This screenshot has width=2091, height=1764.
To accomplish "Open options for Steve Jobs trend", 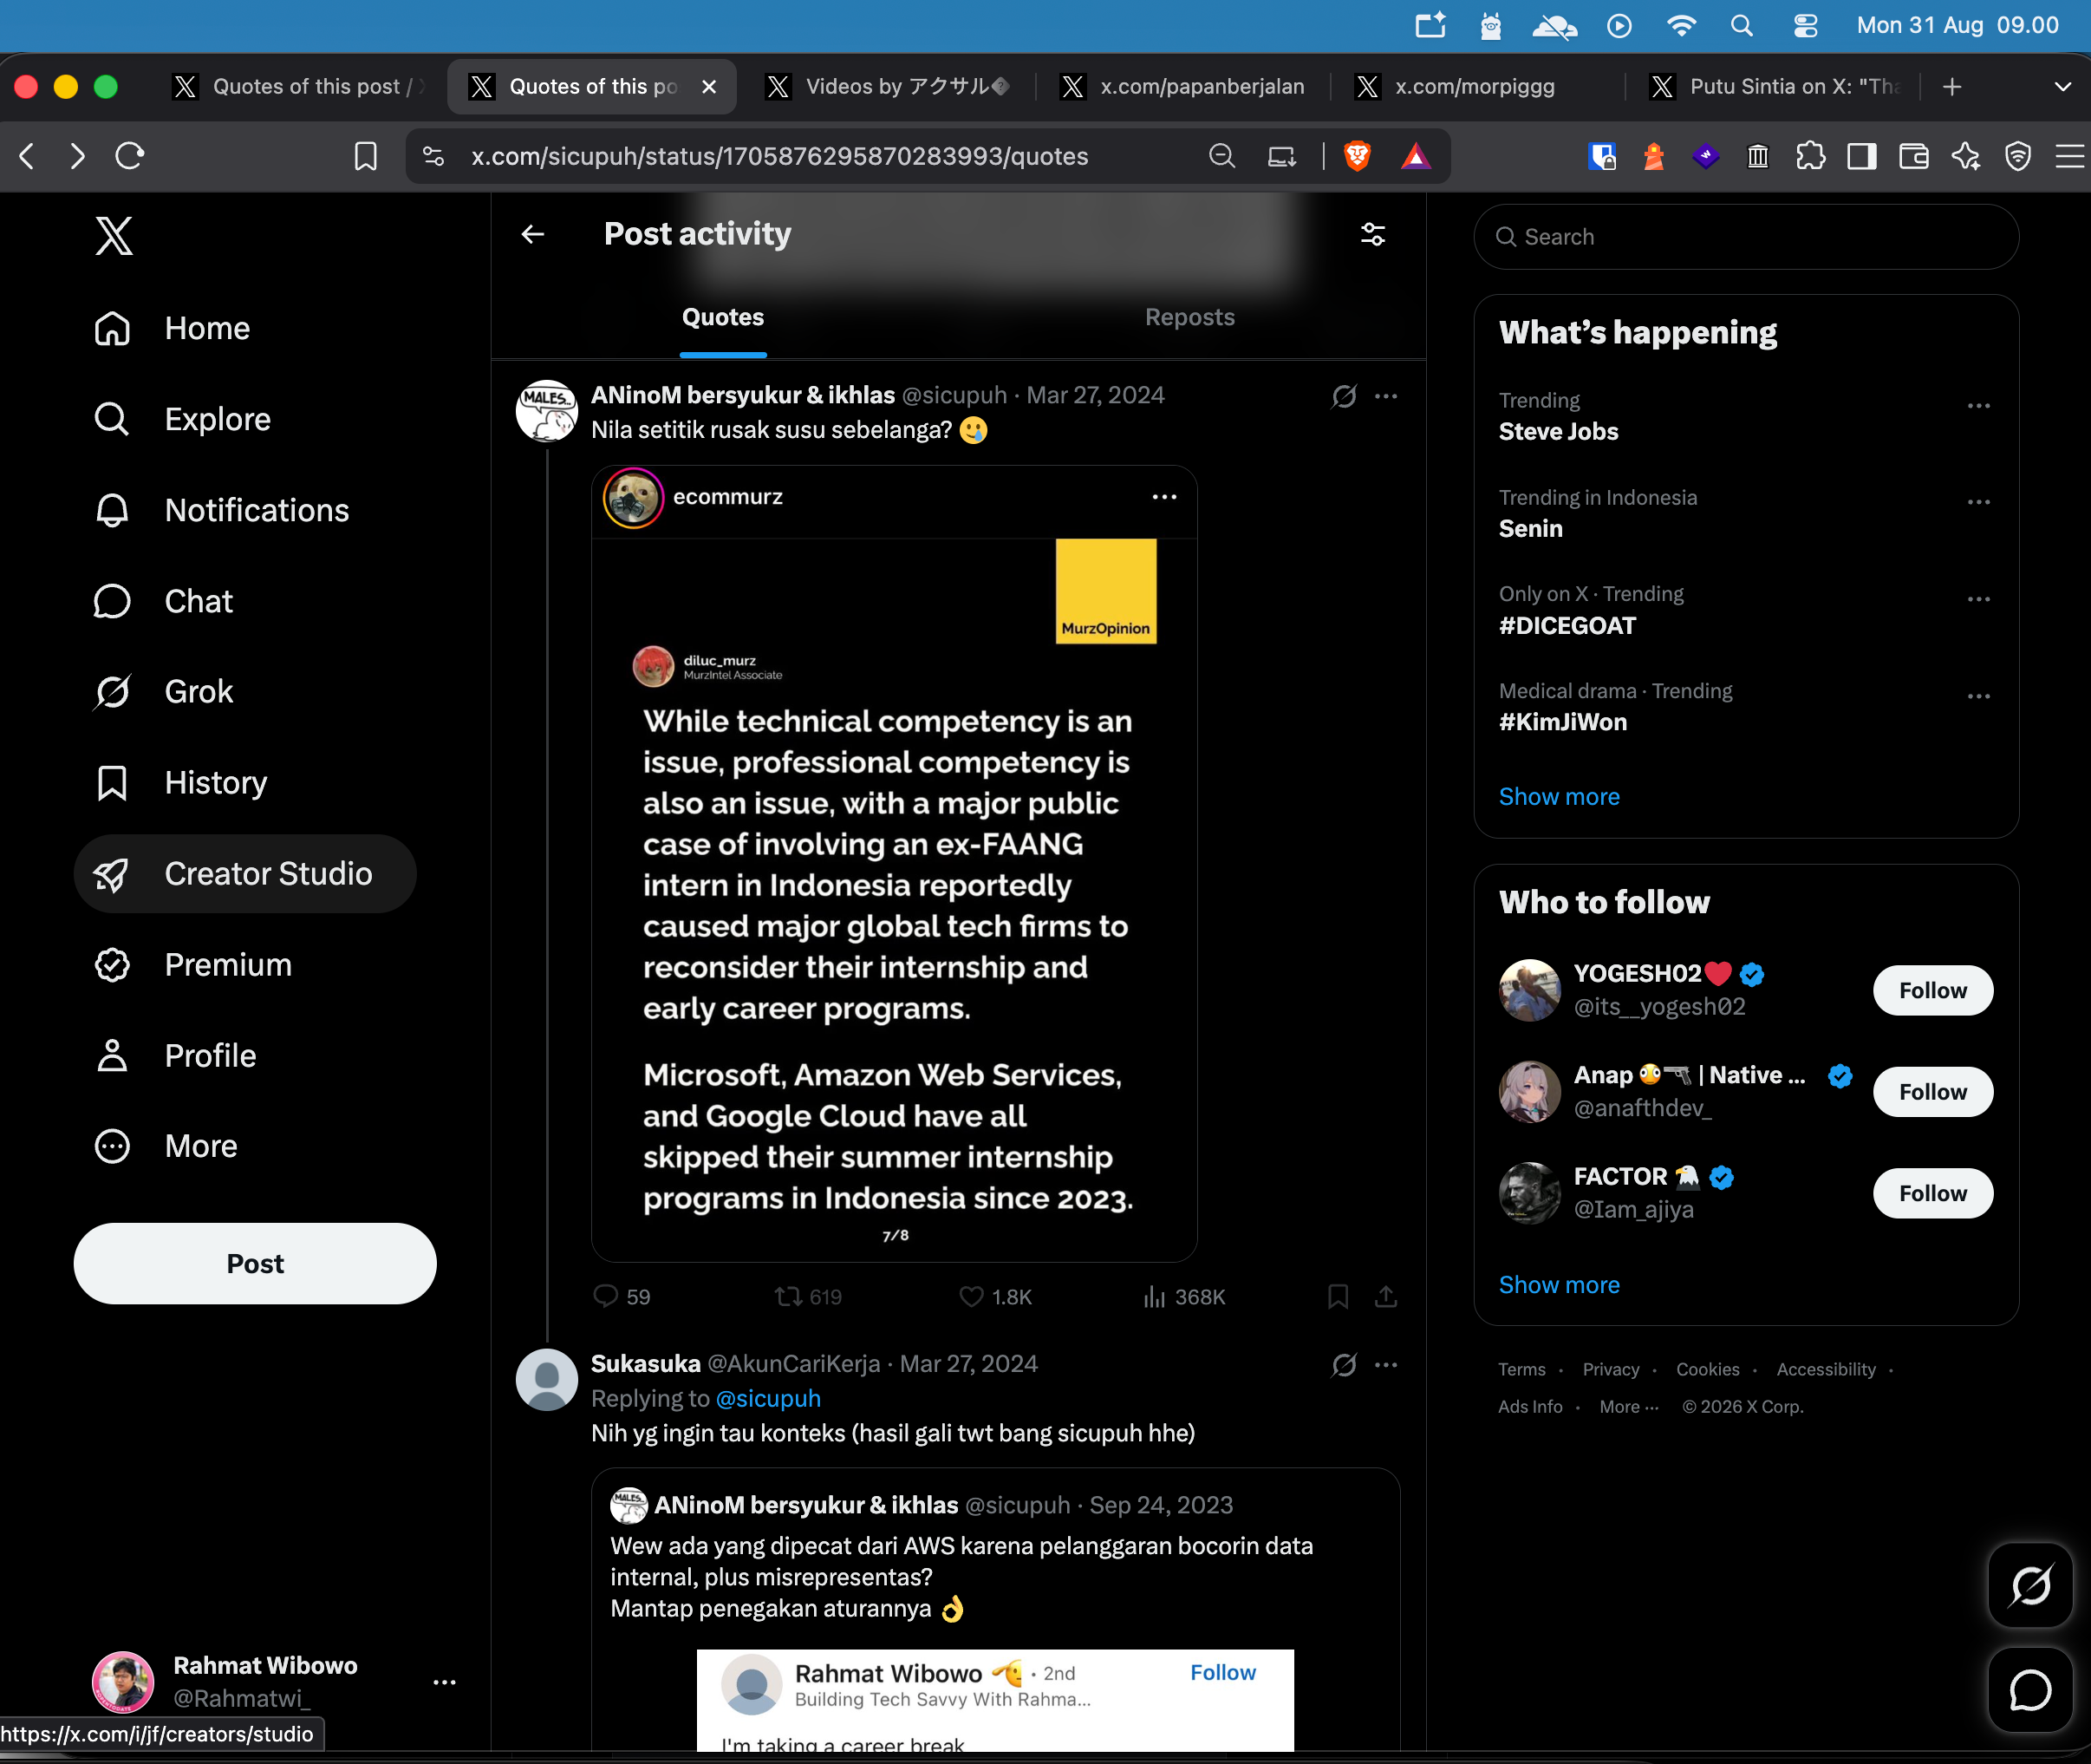I will [x=1978, y=405].
